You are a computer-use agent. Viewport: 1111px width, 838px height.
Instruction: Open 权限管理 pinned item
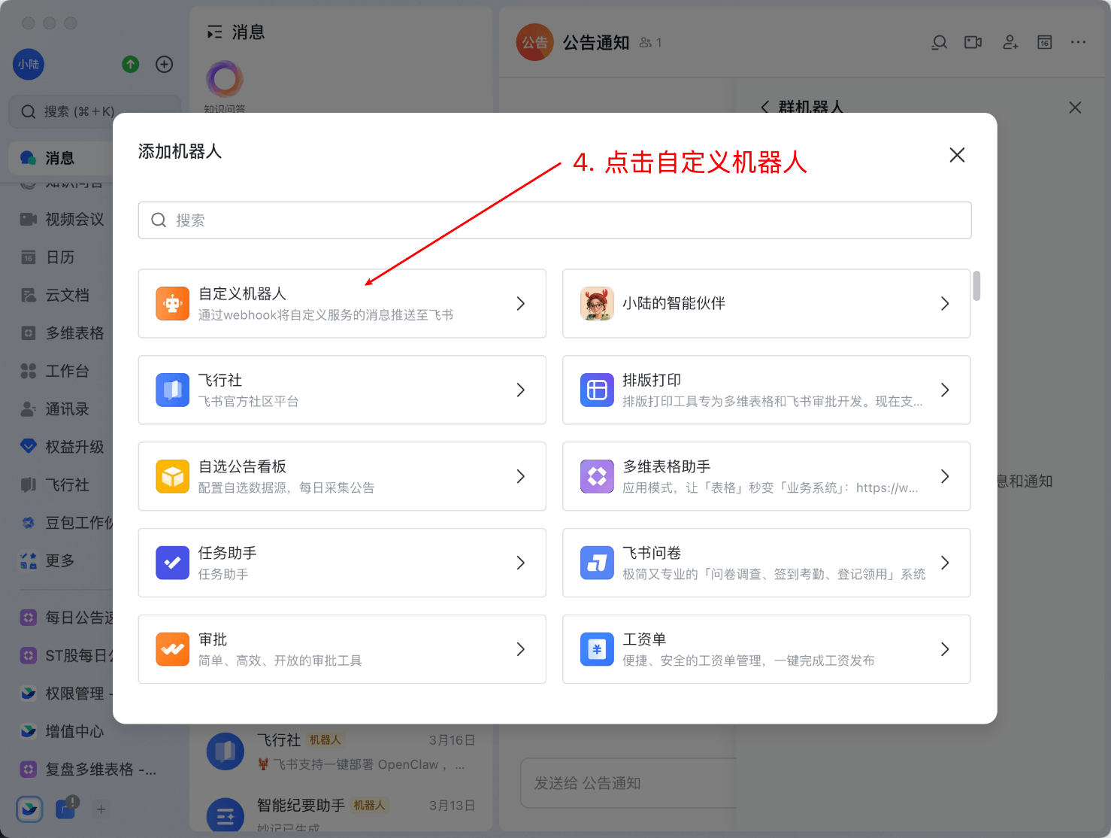[x=66, y=694]
